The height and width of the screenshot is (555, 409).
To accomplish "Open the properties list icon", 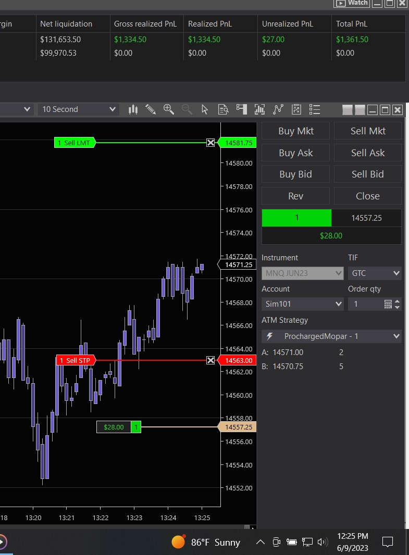I will coord(315,109).
